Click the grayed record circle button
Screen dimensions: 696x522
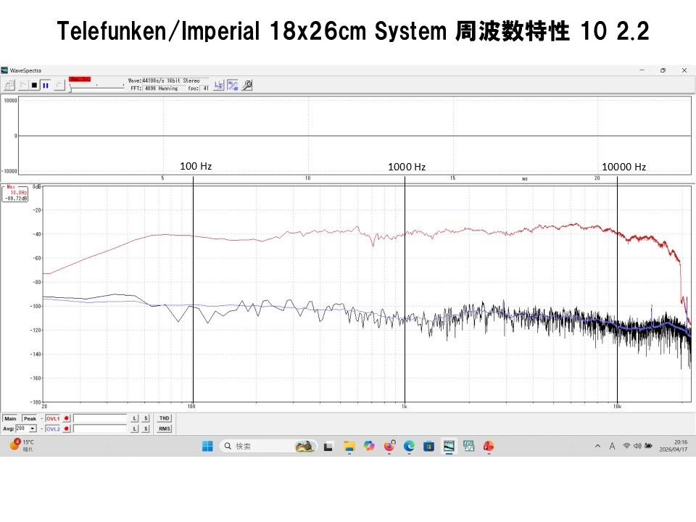[x=59, y=85]
